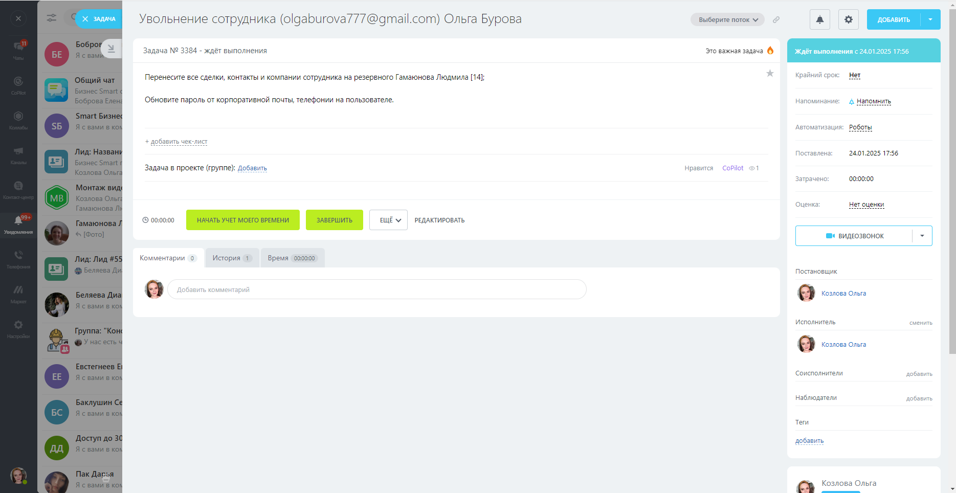The width and height of the screenshot is (956, 493).
Task: Open Chats icon in left sidebar
Action: point(18,50)
